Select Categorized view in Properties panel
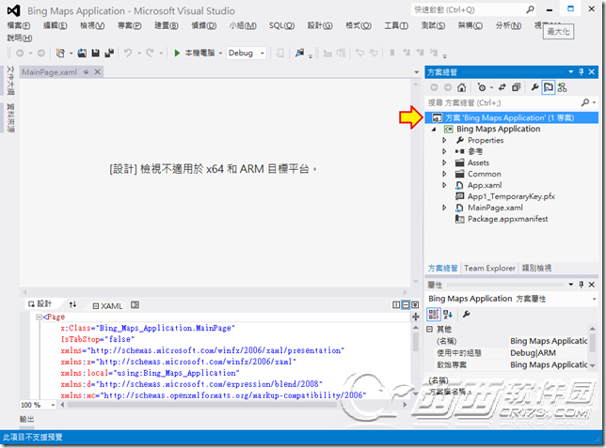Viewport: 606px width, 448px height. tap(434, 314)
